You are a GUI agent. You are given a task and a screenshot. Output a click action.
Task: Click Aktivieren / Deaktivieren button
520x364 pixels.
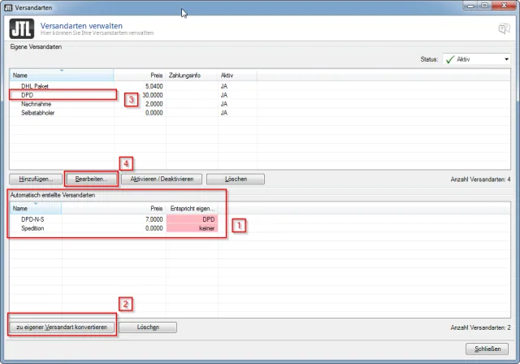pyautogui.click(x=162, y=179)
